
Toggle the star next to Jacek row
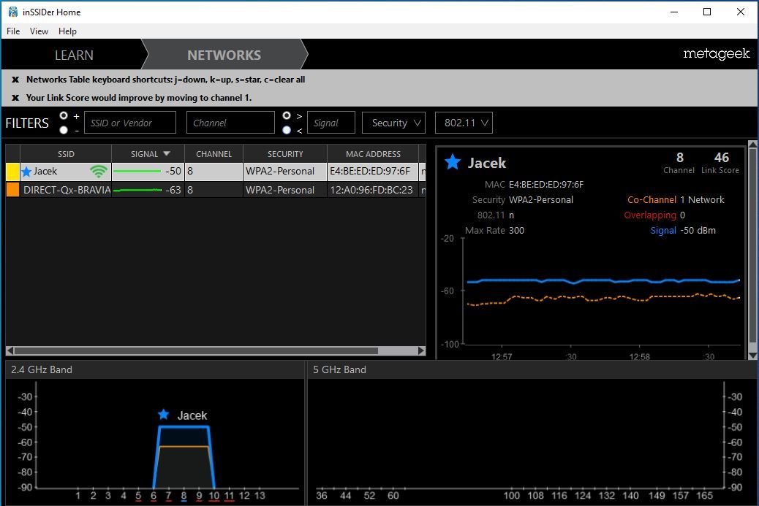26,172
